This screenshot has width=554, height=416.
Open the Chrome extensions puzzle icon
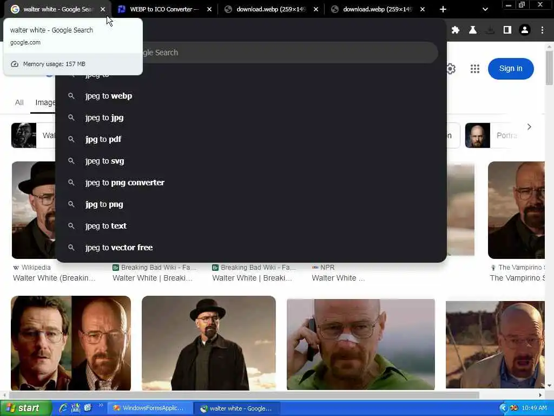click(456, 30)
